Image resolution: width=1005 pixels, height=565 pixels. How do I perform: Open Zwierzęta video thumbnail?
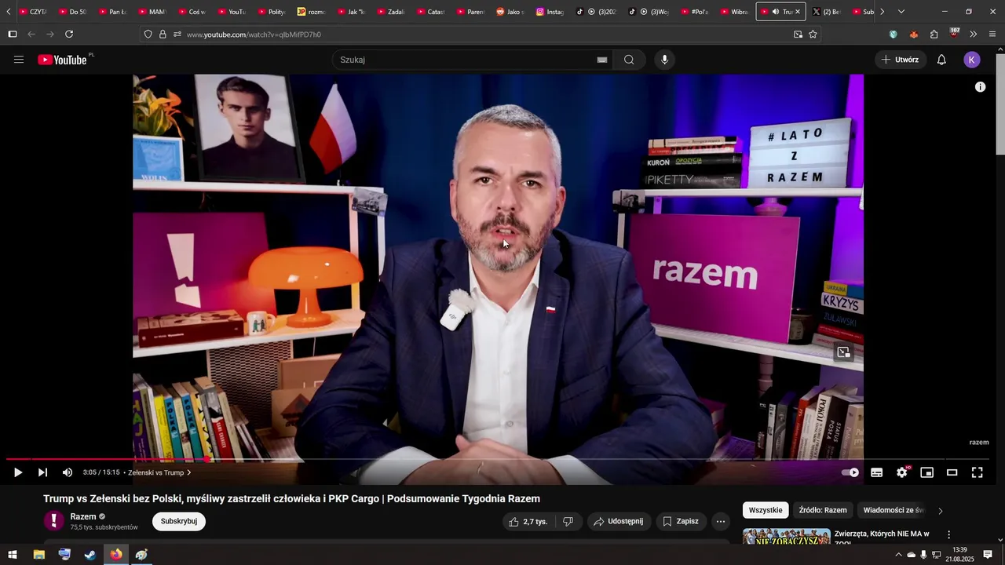(787, 536)
